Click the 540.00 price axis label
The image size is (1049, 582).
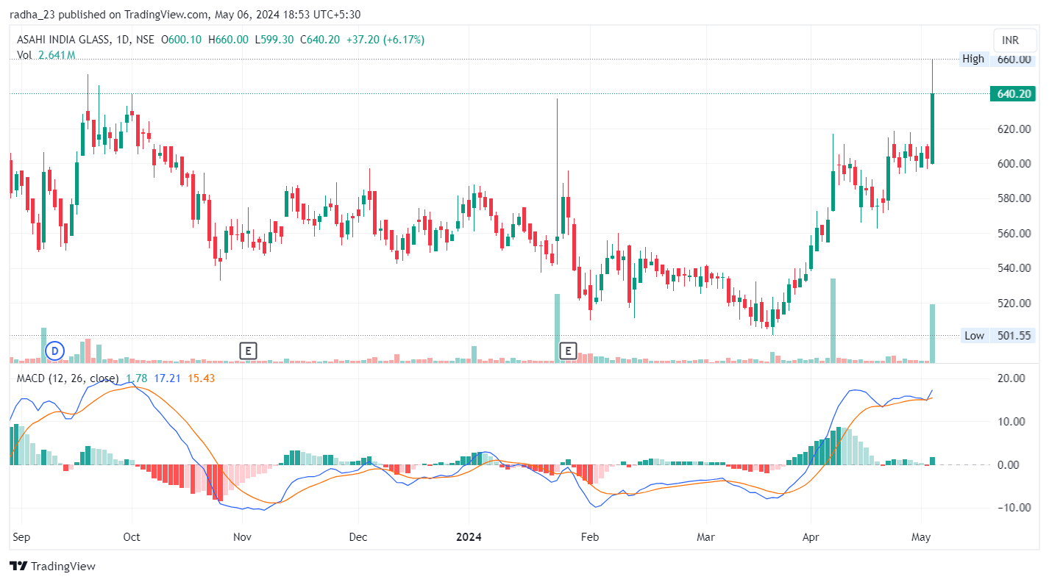(x=1014, y=268)
